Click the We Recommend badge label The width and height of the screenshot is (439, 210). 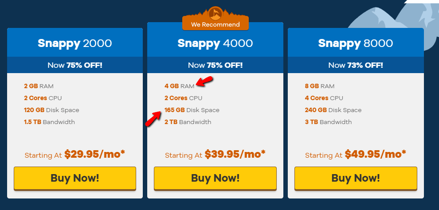[215, 25]
